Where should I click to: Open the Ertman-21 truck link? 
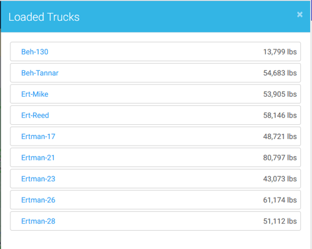pyautogui.click(x=38, y=157)
